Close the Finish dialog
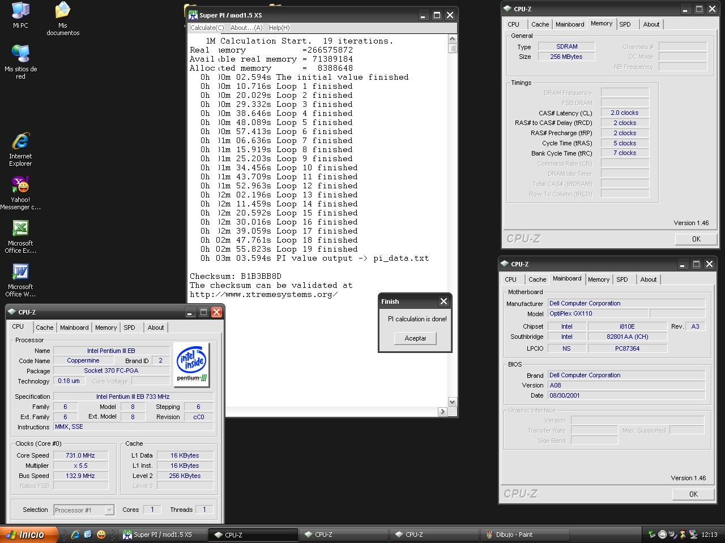This screenshot has width=725, height=543. coord(444,301)
